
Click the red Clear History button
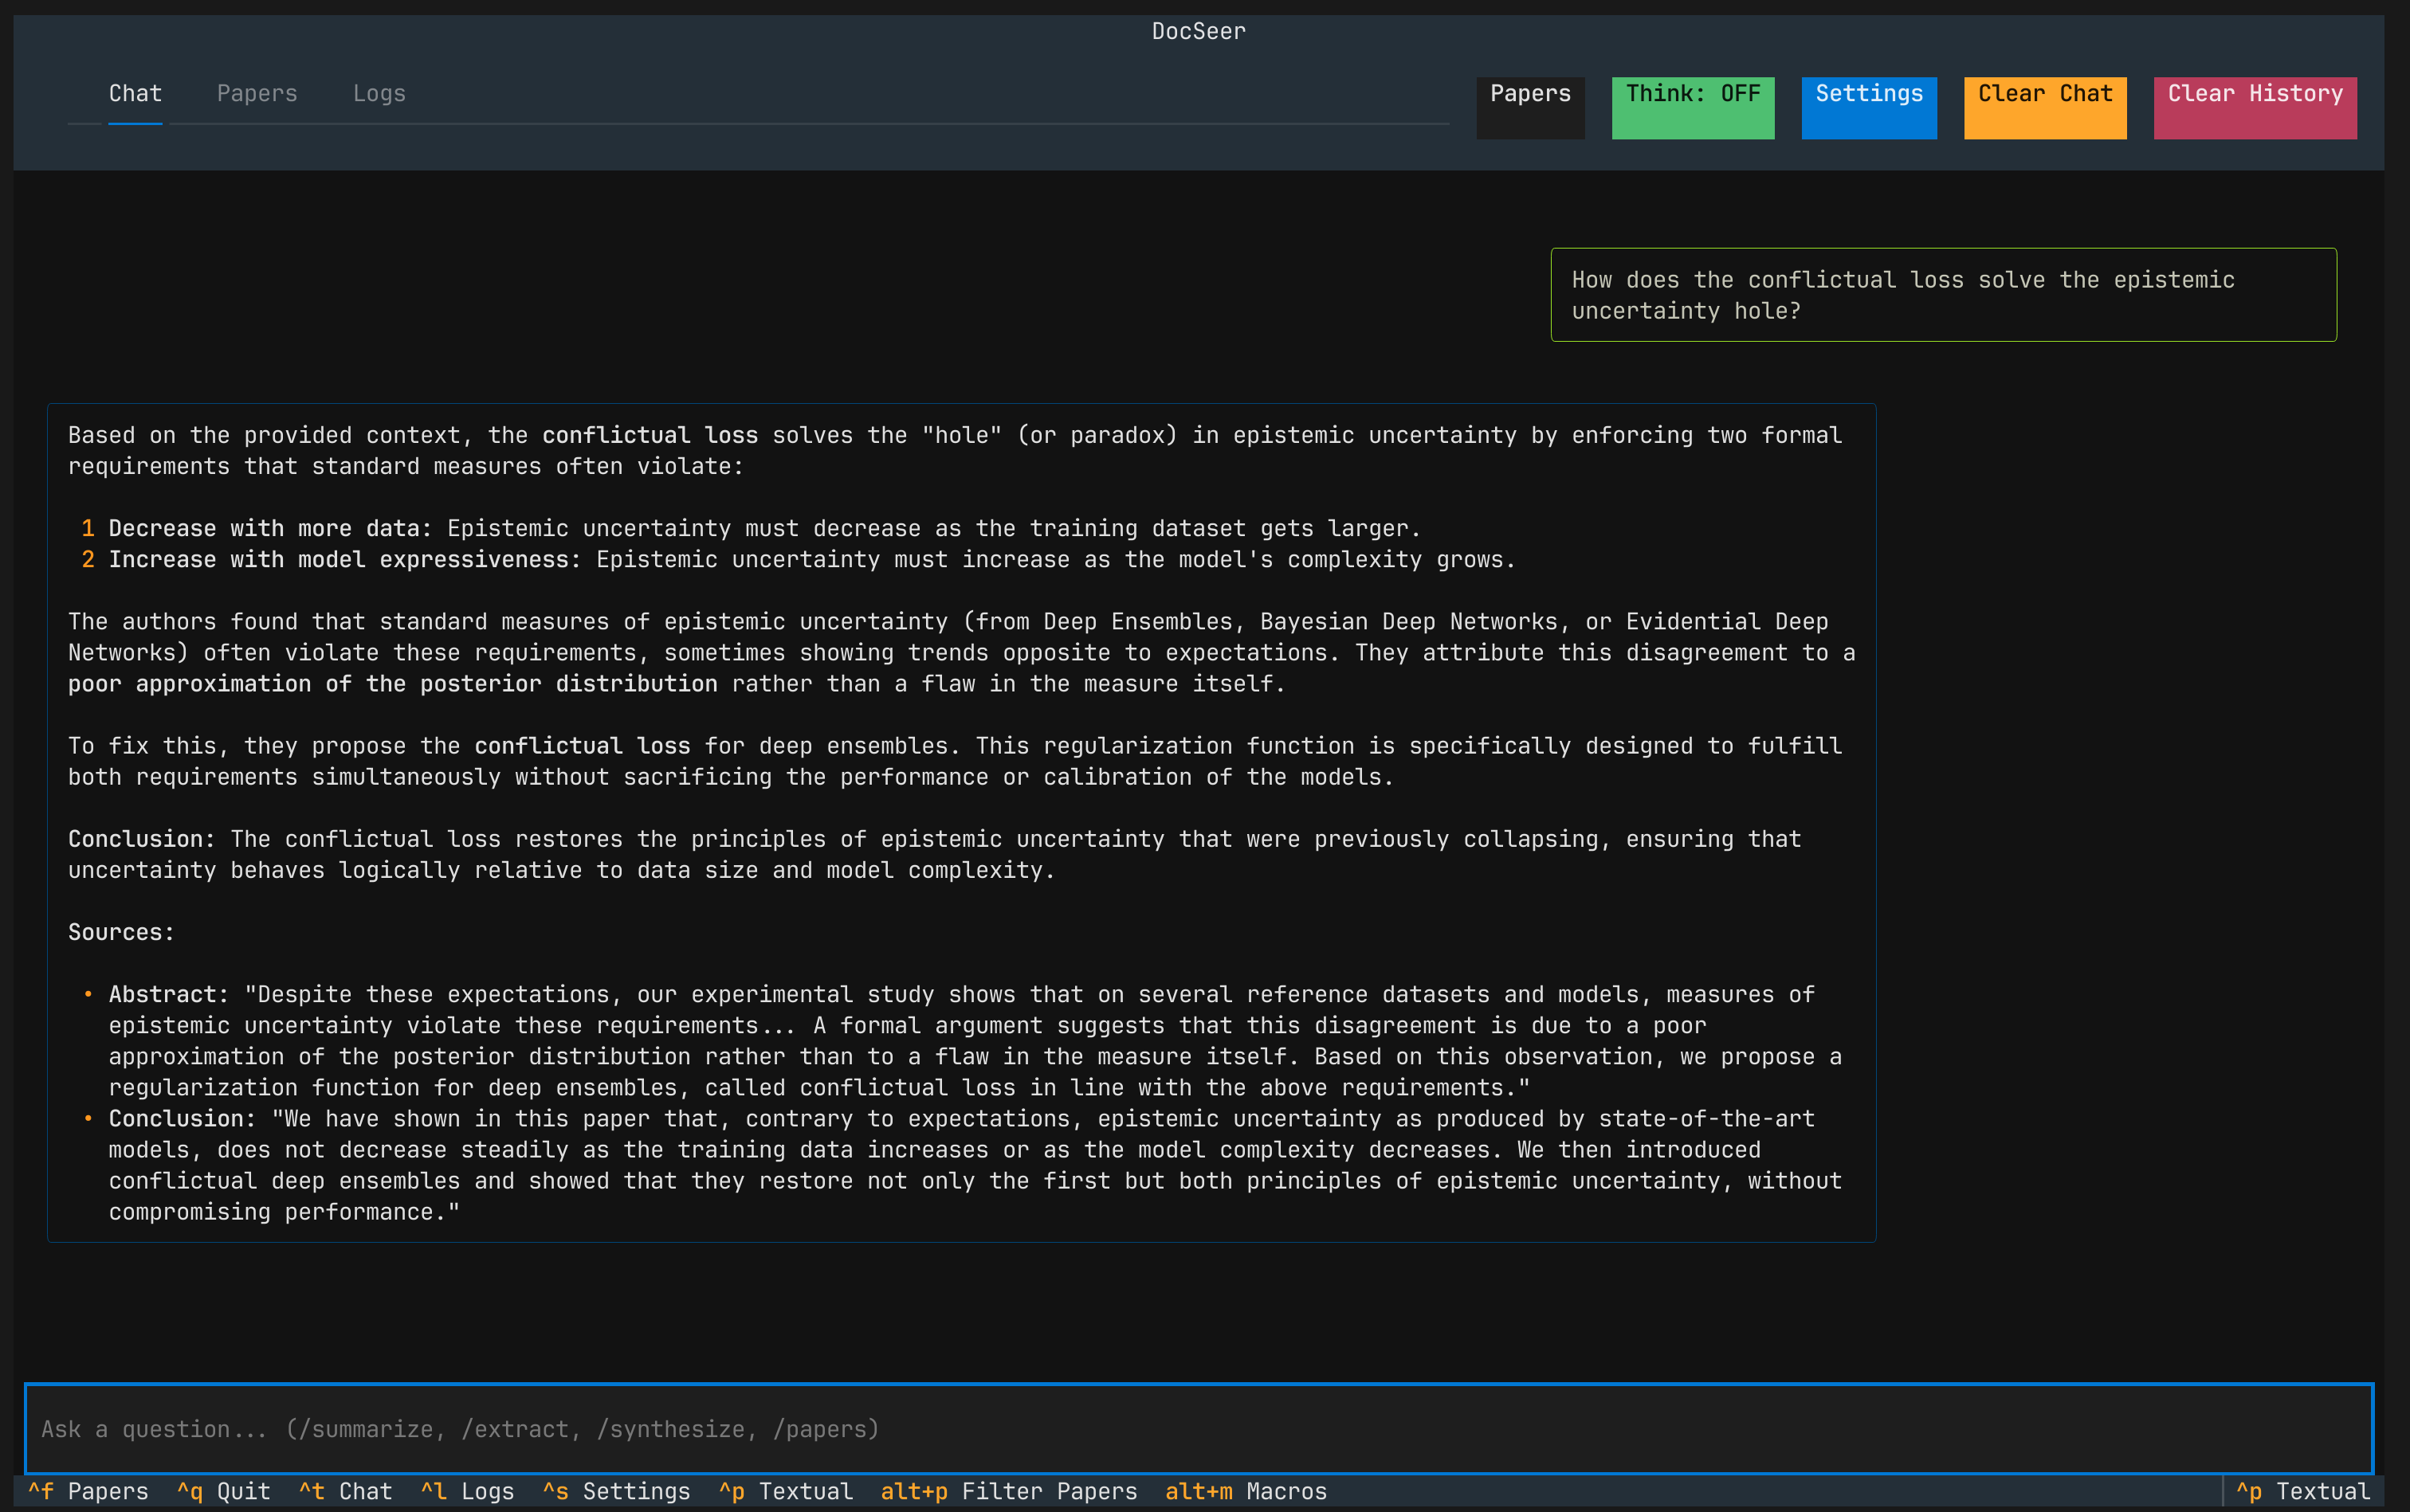click(x=2255, y=108)
